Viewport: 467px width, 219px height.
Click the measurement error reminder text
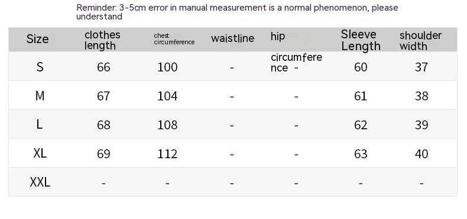coord(237,12)
